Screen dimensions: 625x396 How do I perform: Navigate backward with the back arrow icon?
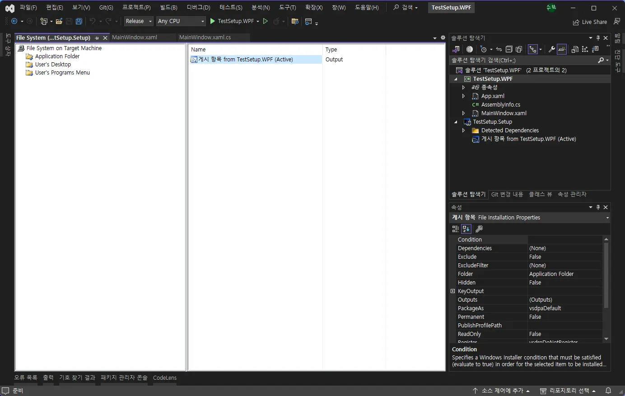[14, 21]
